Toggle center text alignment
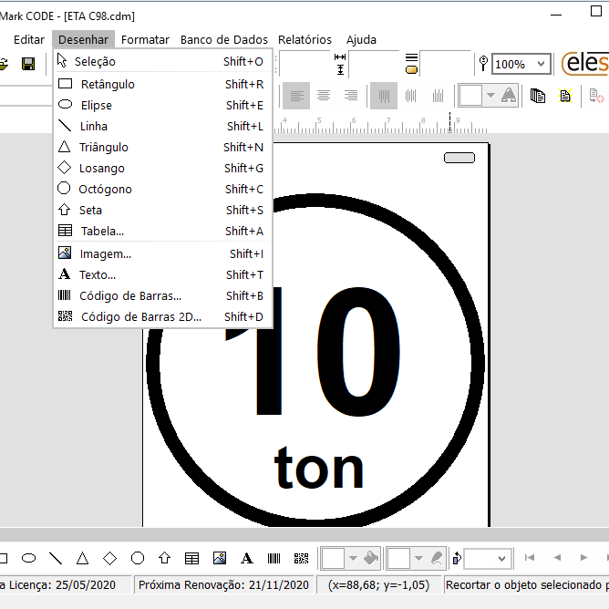The width and height of the screenshot is (609, 609). 323,96
